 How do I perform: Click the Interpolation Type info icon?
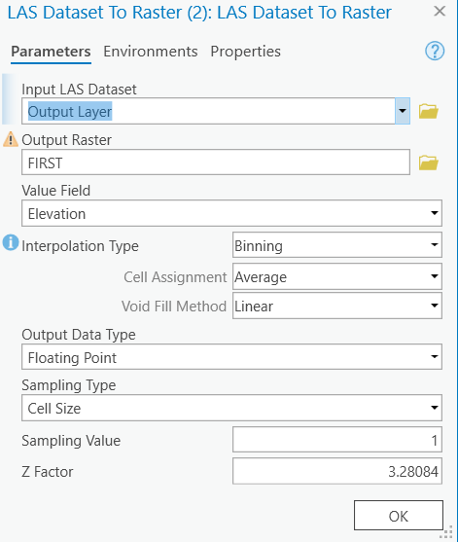tap(11, 242)
